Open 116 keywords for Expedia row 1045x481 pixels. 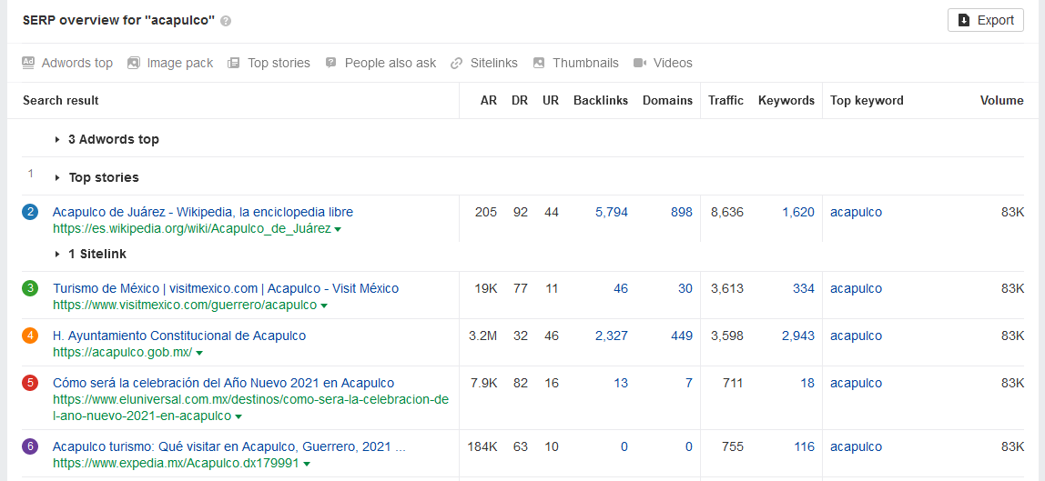click(x=805, y=446)
